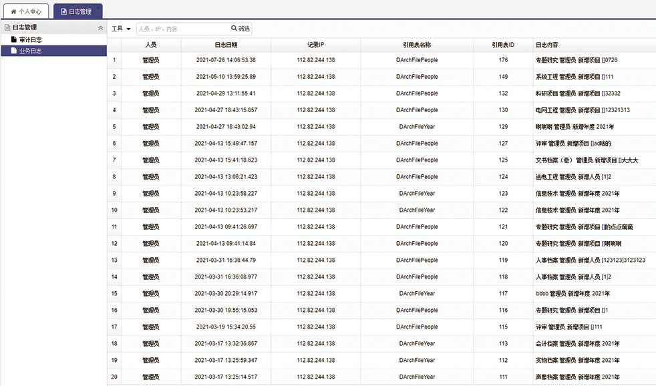656x386 pixels.
Task: Click the file icon beside 审计日志
Action: [13, 40]
